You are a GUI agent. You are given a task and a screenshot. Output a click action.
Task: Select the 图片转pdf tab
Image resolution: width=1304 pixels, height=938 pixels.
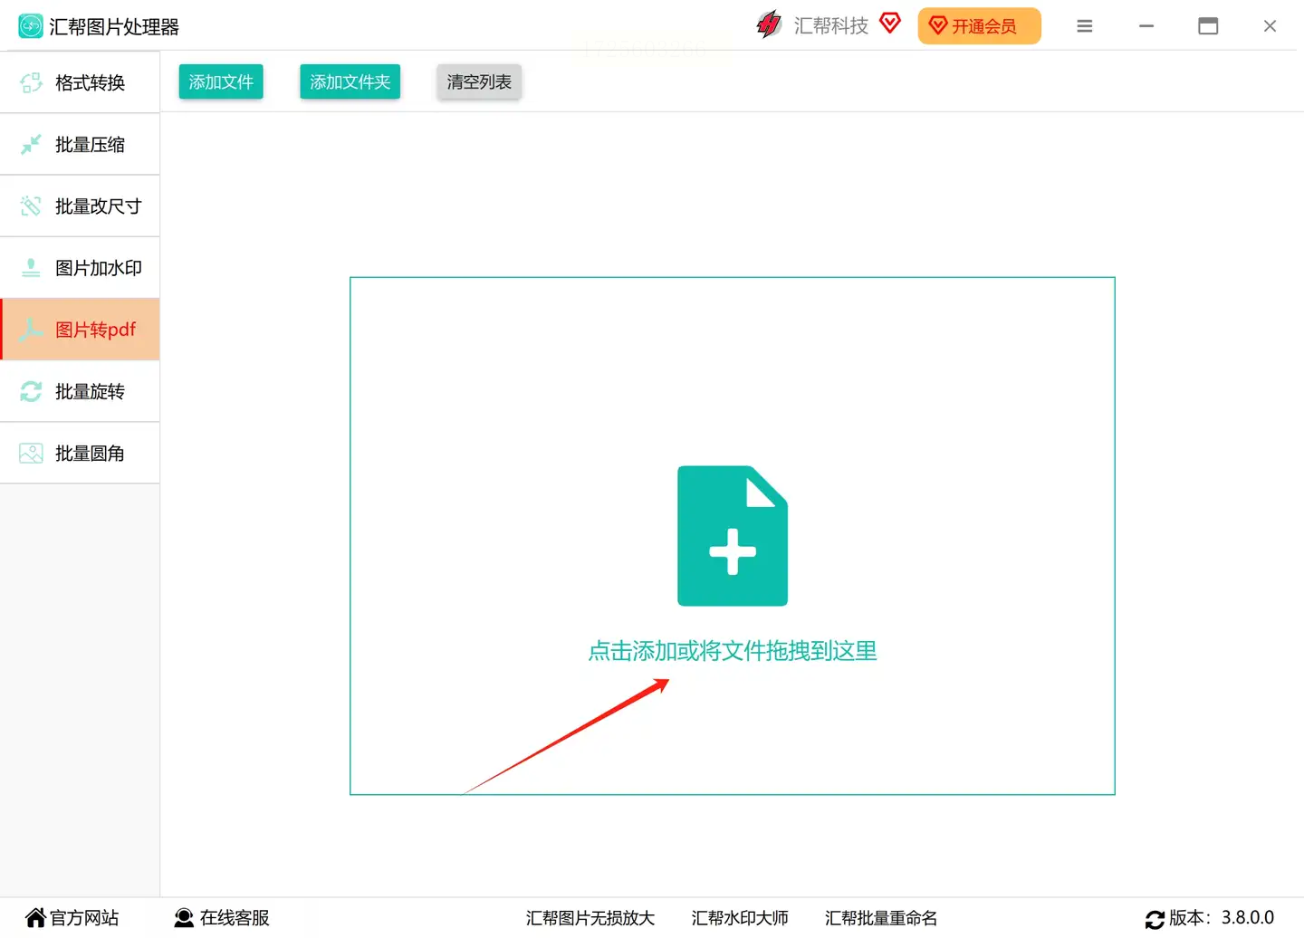(81, 330)
